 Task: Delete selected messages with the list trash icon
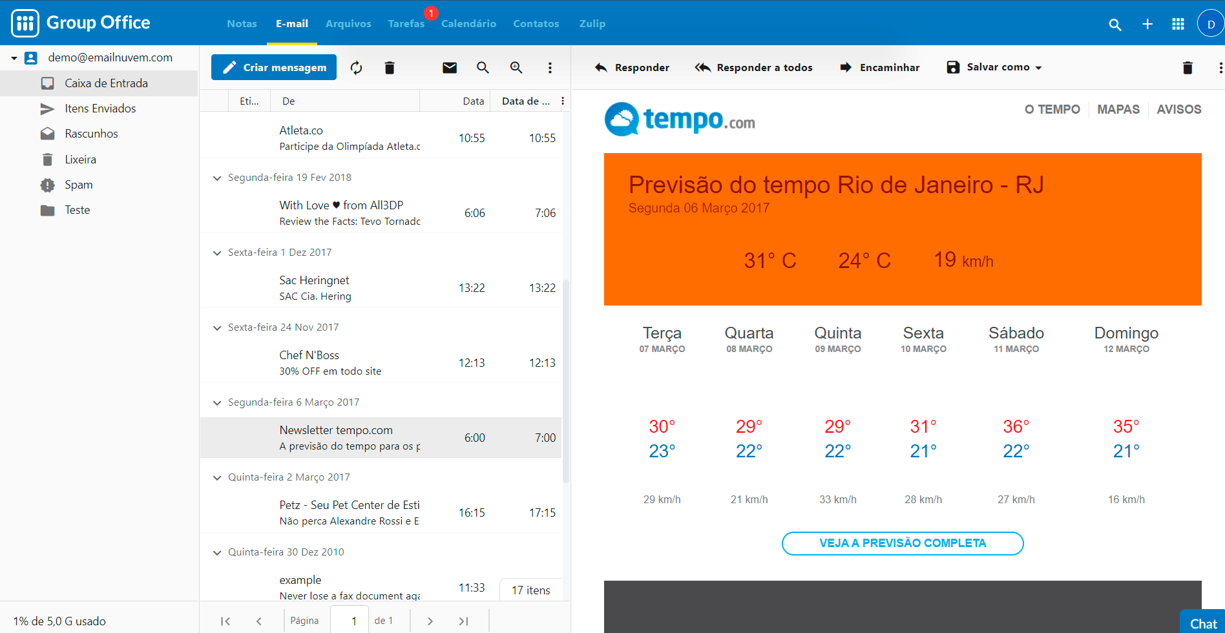pos(389,68)
